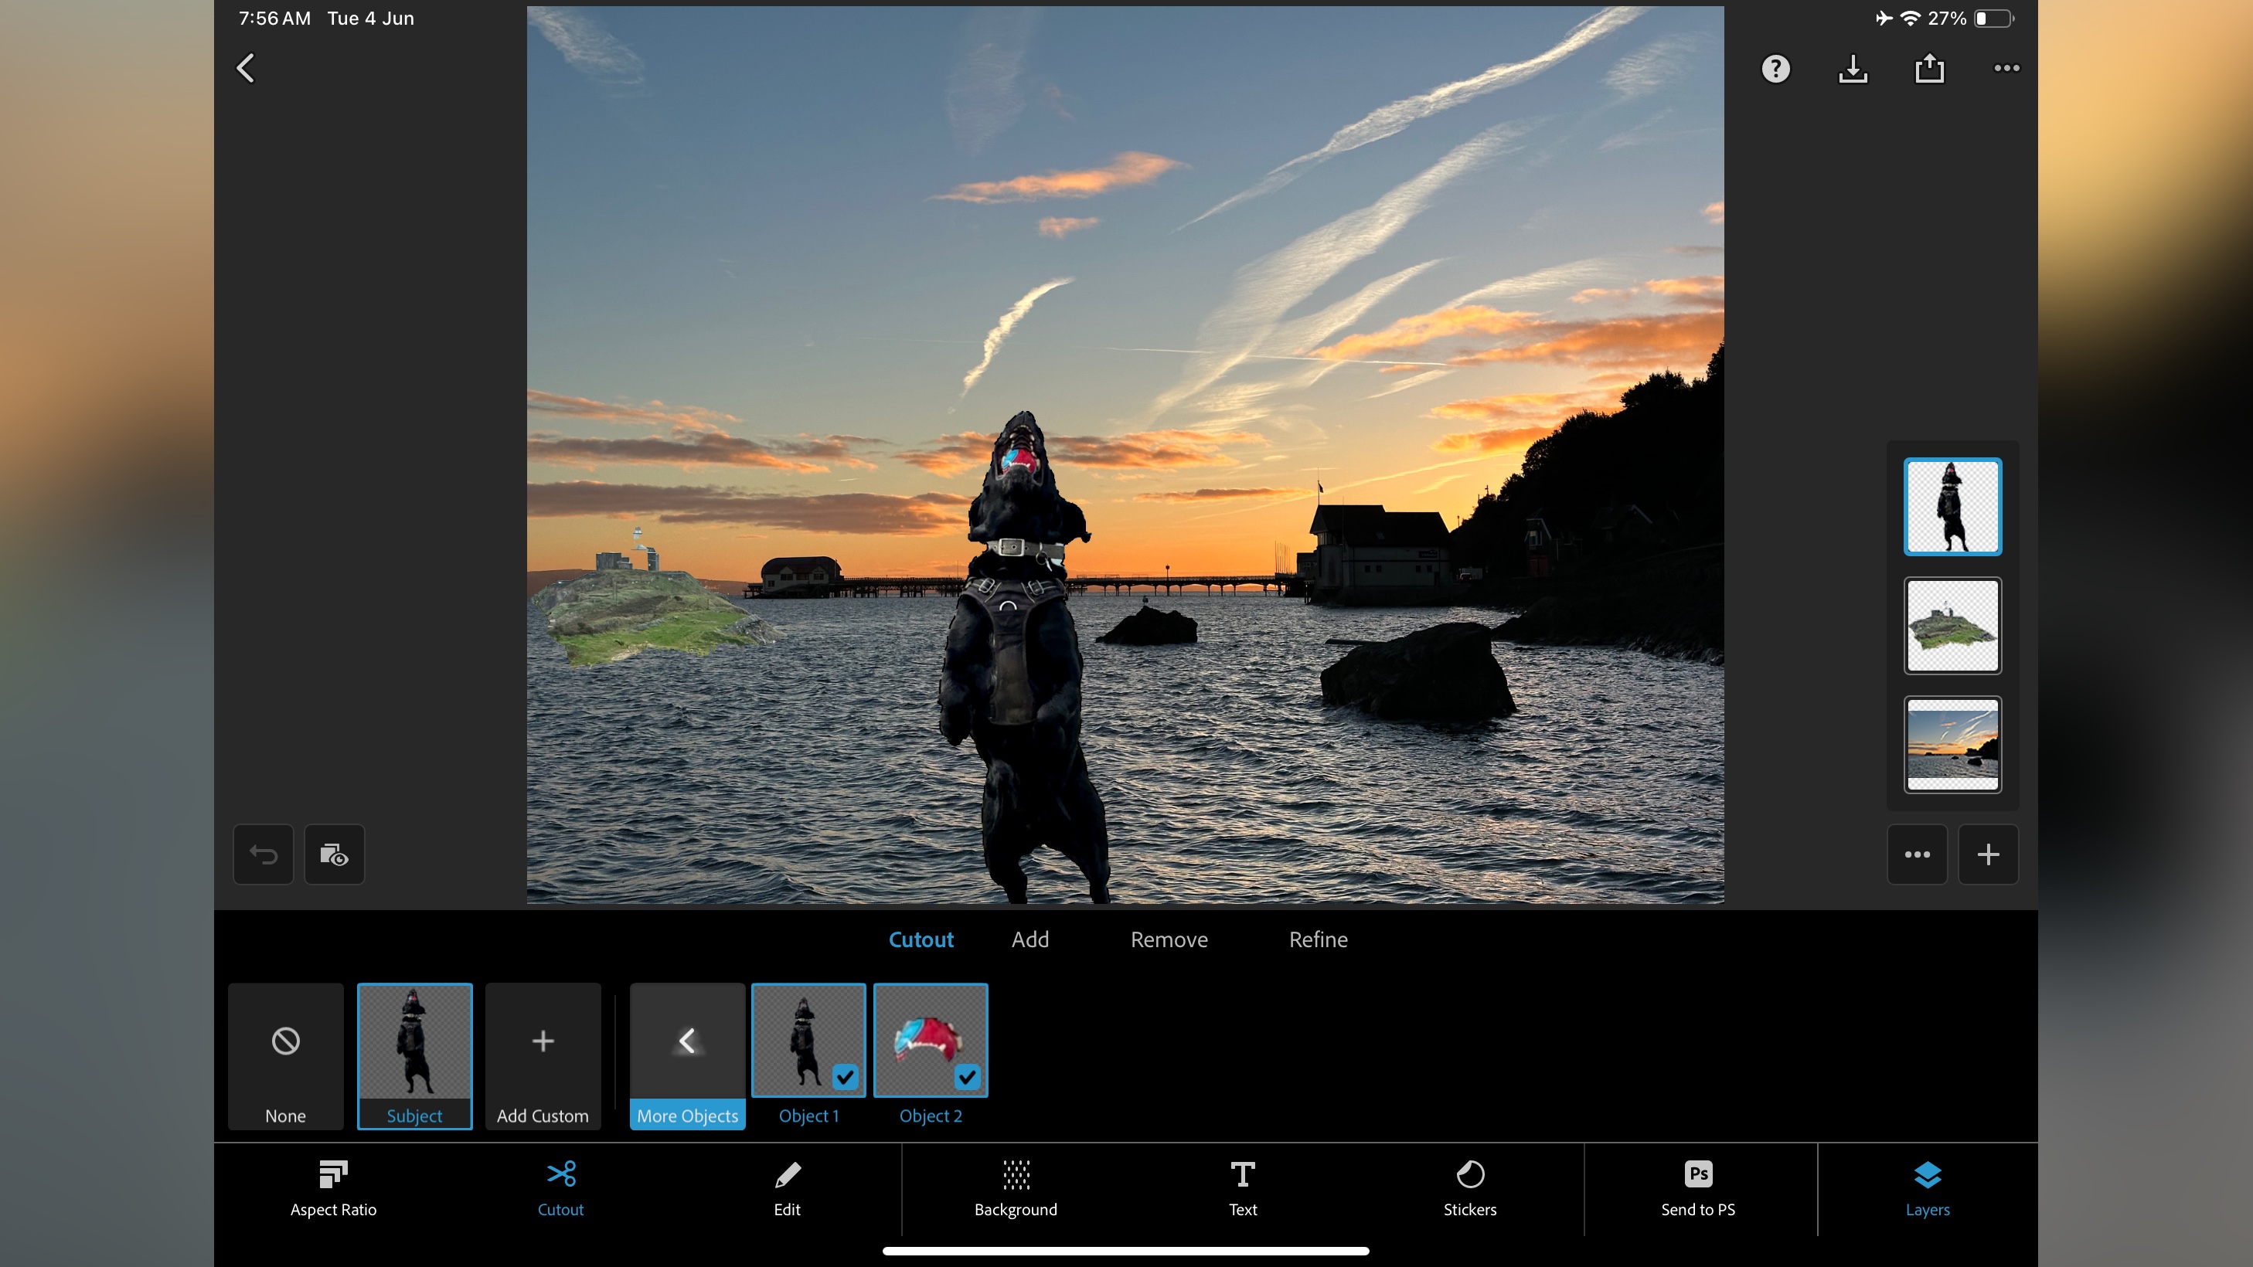
Task: Select the Send to PS tool
Action: 1699,1188
